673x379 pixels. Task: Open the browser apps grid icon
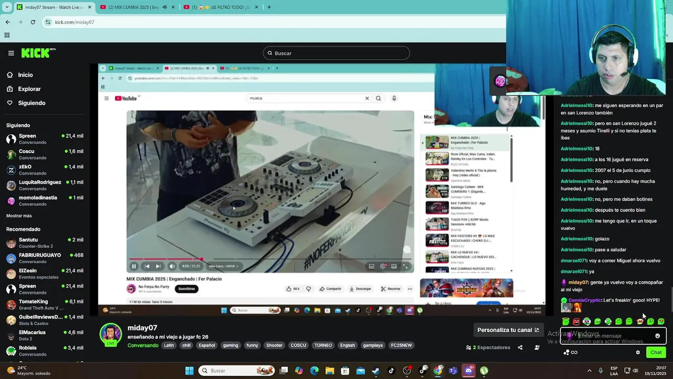[7, 35]
